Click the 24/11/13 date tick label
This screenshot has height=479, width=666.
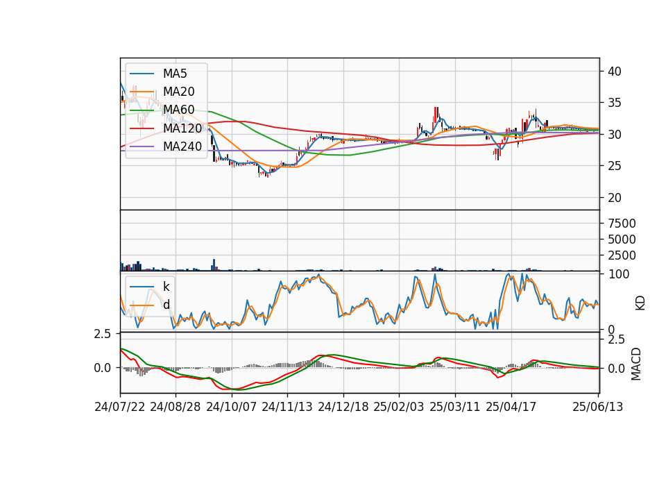point(287,407)
